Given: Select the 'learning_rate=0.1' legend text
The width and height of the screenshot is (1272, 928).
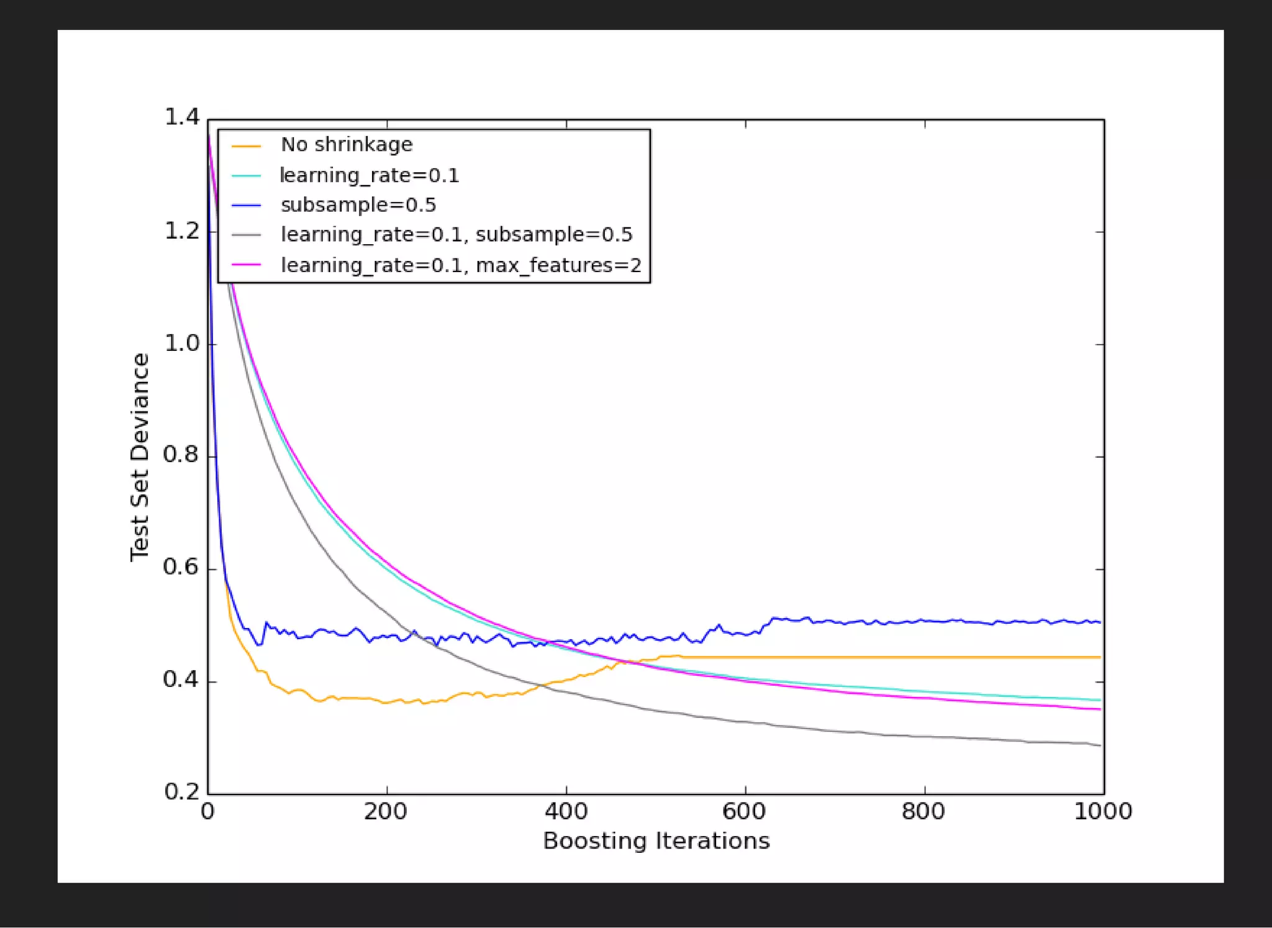Looking at the screenshot, I should (369, 176).
